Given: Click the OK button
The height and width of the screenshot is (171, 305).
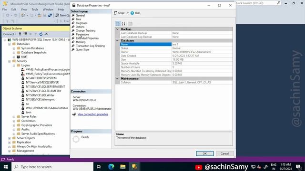Looking at the screenshot, I should tap(204, 153).
